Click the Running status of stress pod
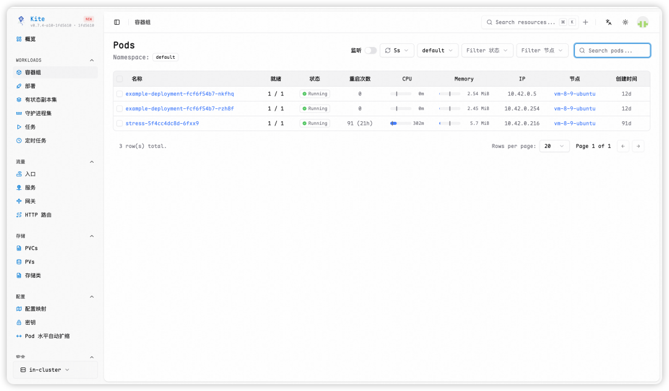Viewport: 669px width, 391px height. 315,124
